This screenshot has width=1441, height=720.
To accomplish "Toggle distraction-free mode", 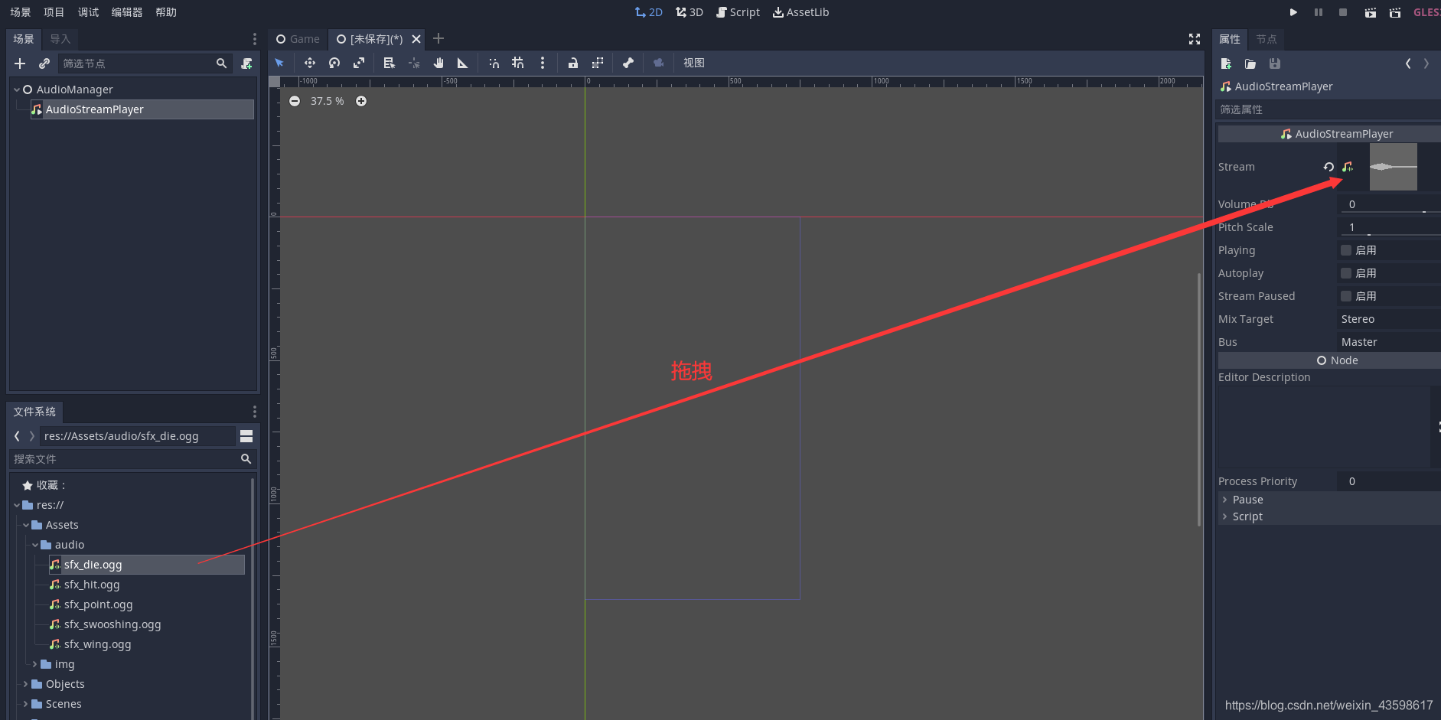I will click(1195, 39).
